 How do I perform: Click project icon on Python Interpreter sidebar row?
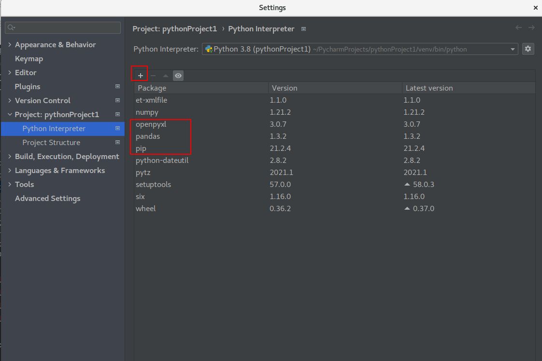(117, 128)
